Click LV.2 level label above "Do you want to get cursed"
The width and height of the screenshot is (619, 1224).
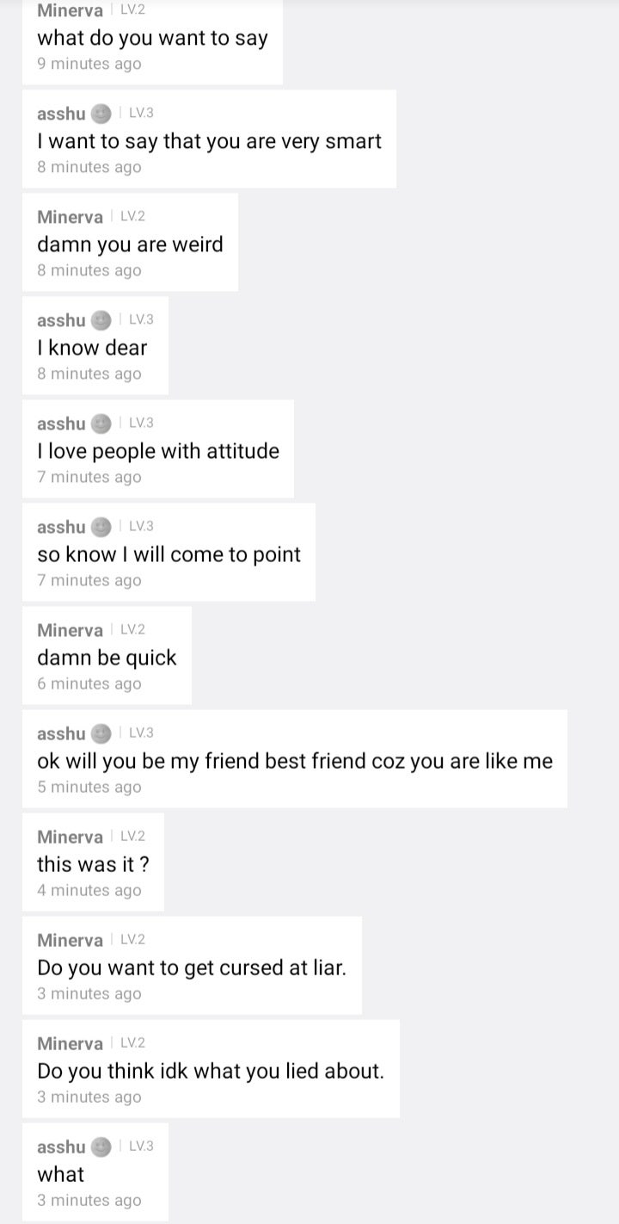pyautogui.click(x=132, y=939)
